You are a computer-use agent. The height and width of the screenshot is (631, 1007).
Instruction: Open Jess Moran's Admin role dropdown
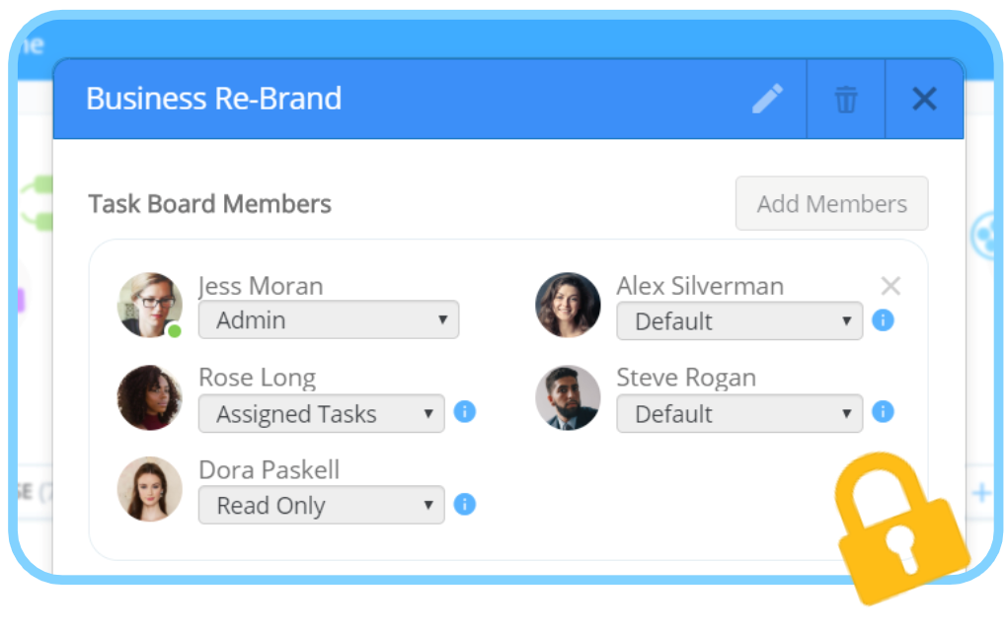329,319
